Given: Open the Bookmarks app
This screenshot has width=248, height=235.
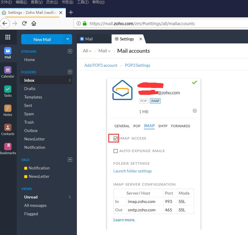Looking at the screenshot, I should (7, 149).
